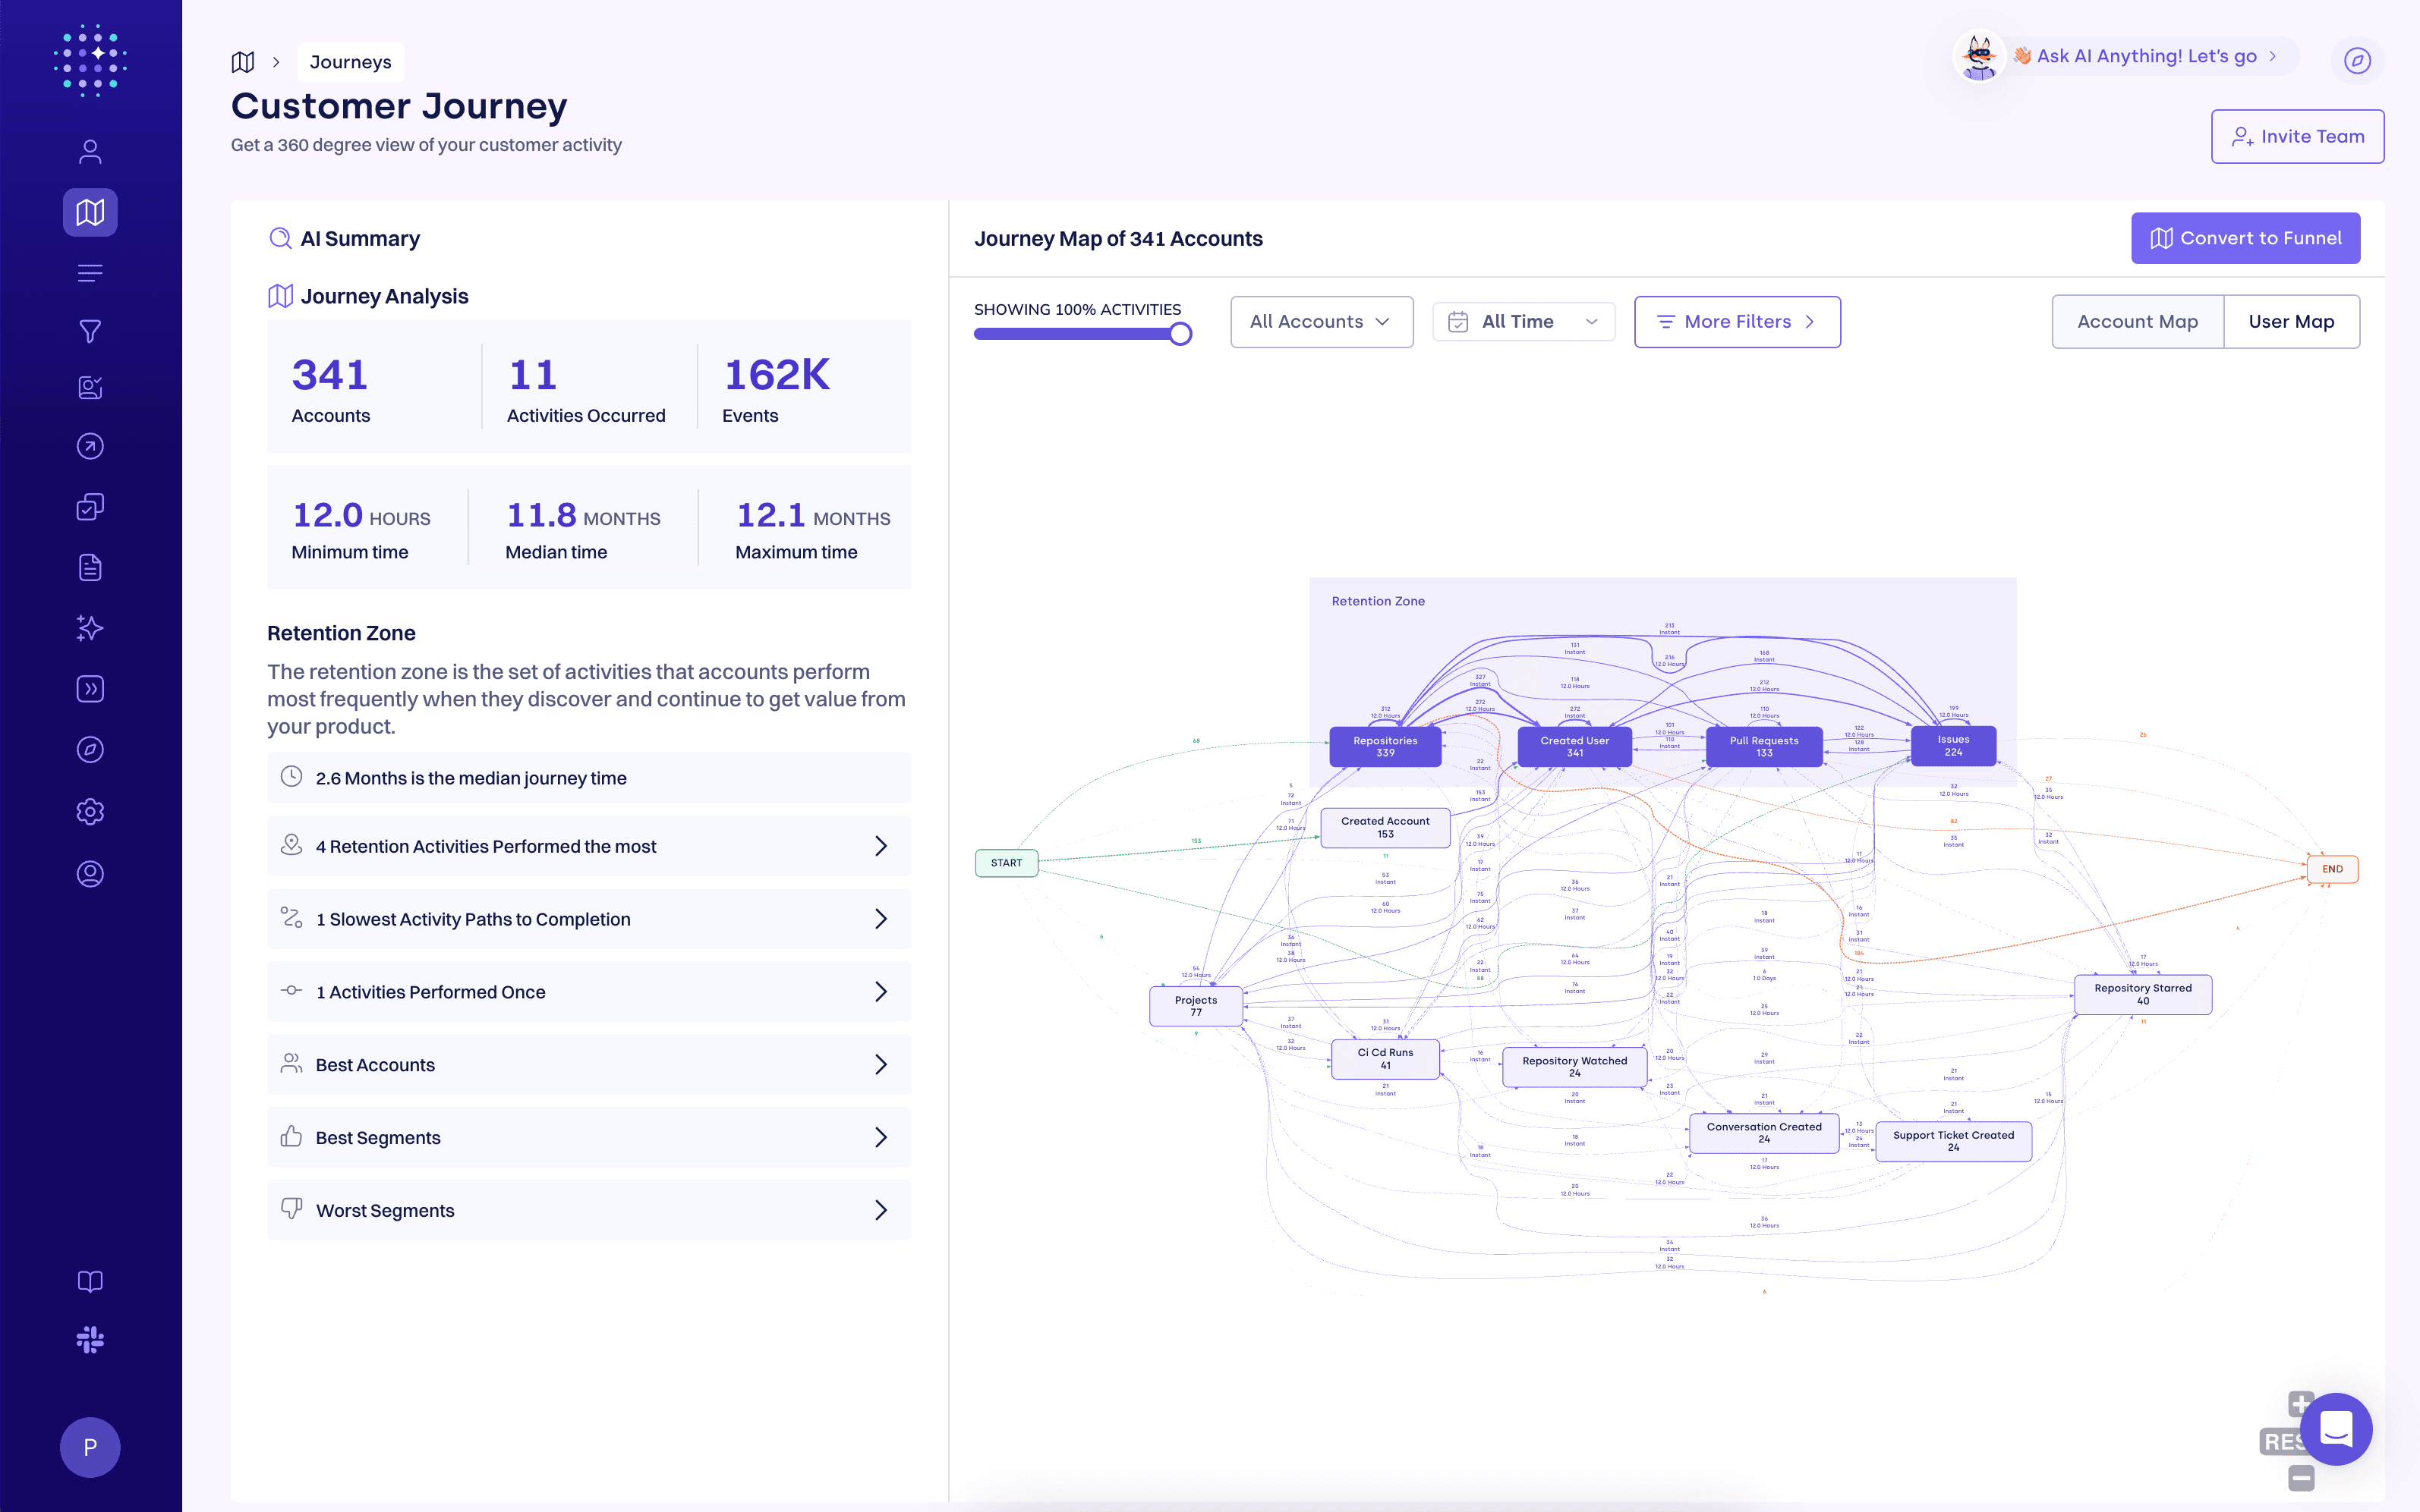Open the chat support bubble

pos(2335,1428)
